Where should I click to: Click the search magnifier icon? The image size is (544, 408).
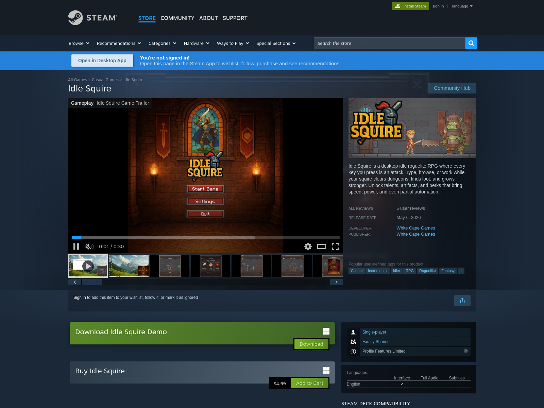click(471, 43)
